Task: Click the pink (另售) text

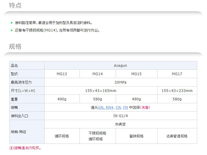Action: coord(145,108)
